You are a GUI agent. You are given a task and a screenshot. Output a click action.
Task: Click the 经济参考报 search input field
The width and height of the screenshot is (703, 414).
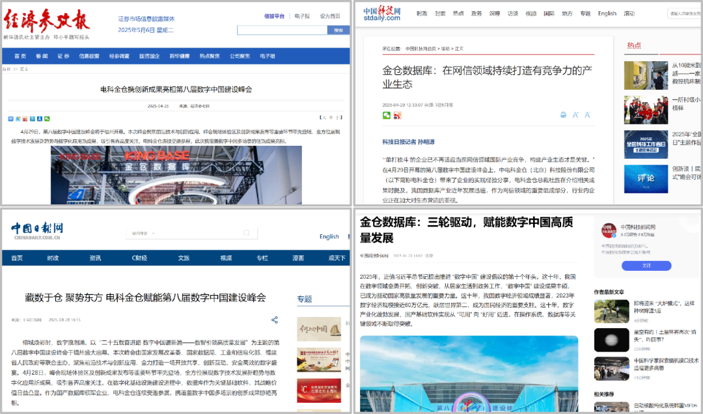pos(282,30)
